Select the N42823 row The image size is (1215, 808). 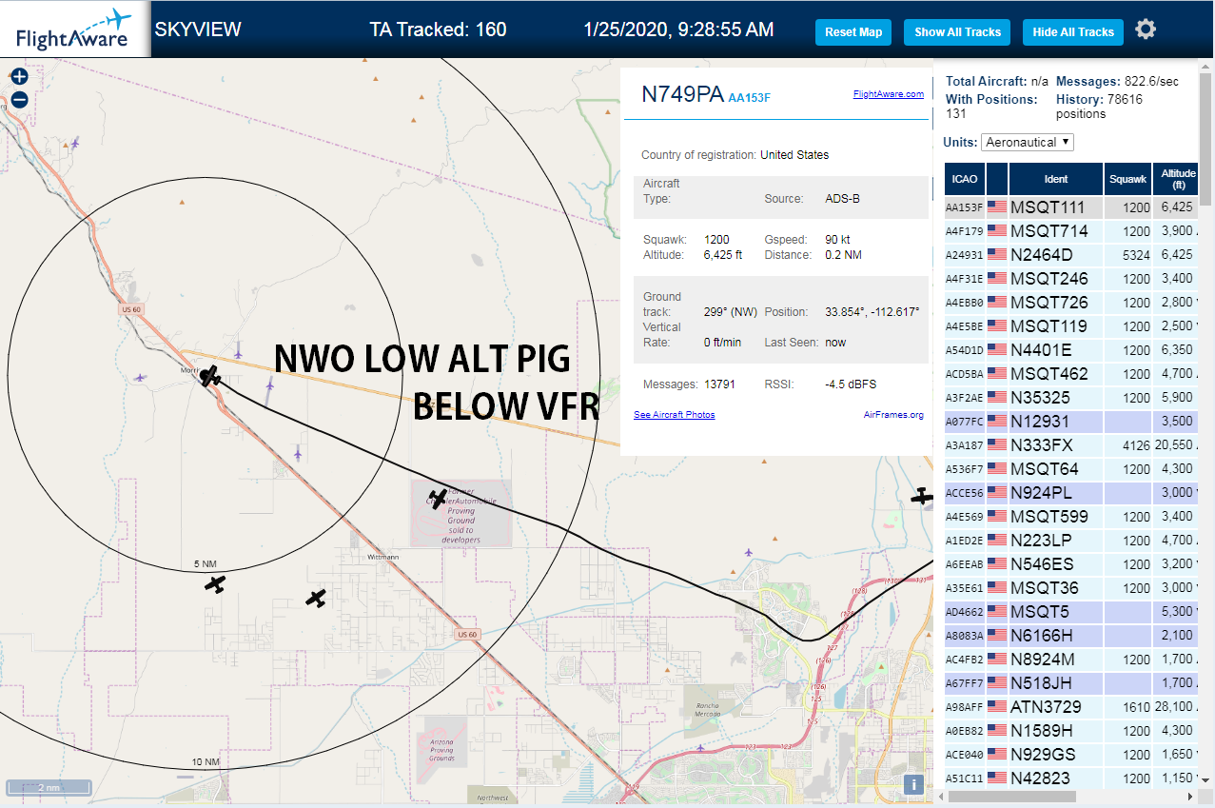click(1073, 778)
